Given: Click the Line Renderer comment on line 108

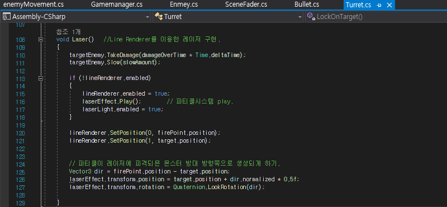Looking at the screenshot, I should click(162, 39).
